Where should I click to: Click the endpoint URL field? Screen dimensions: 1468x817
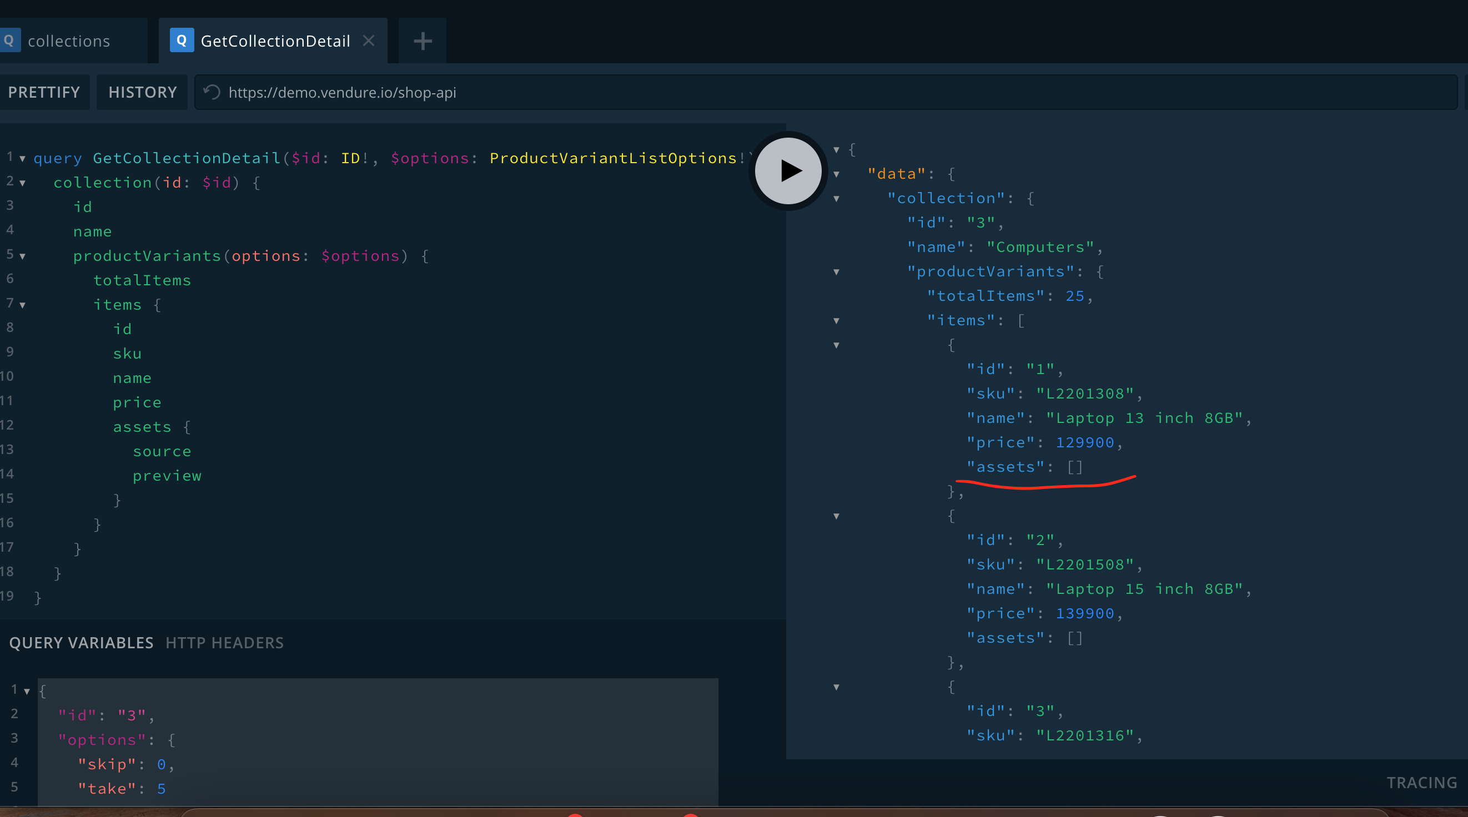click(826, 92)
